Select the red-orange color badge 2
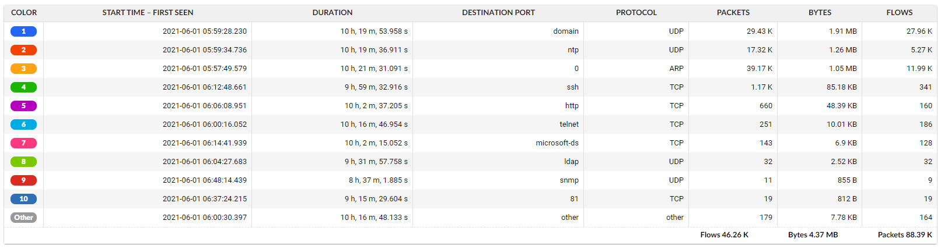 (23, 50)
